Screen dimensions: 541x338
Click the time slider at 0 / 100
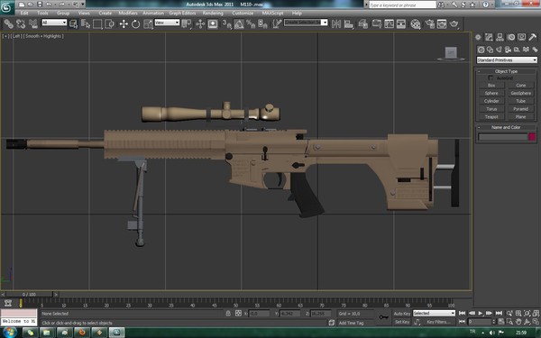[29, 294]
